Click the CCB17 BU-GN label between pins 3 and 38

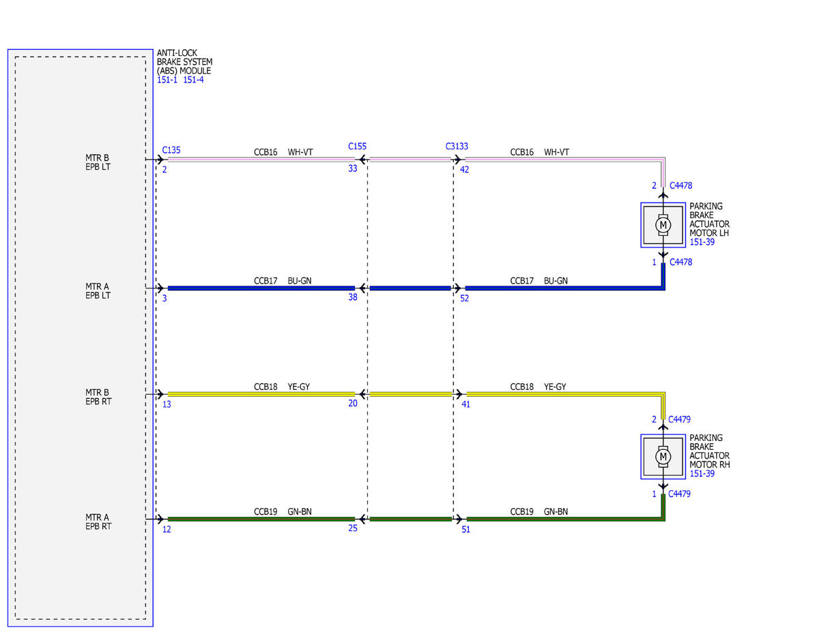pos(283,280)
